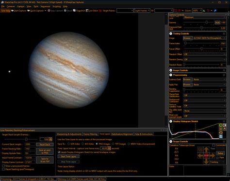The image size is (230, 181).
Task: Switch to Frame Filtering tab
Action: coord(90,134)
